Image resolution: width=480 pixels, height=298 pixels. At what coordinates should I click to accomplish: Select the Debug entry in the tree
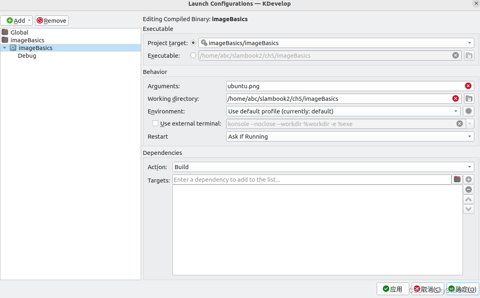[x=27, y=56]
